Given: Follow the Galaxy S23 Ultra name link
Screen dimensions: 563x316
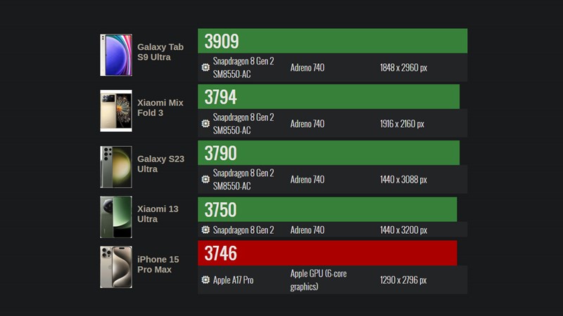Looking at the screenshot, I should point(160,164).
